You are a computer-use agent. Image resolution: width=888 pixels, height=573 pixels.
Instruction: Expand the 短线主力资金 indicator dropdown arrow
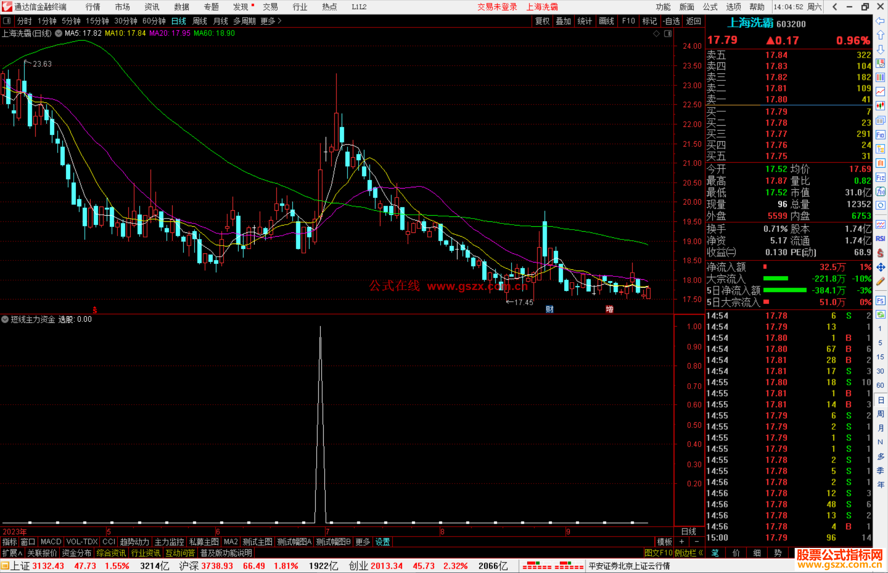pyautogui.click(x=5, y=319)
